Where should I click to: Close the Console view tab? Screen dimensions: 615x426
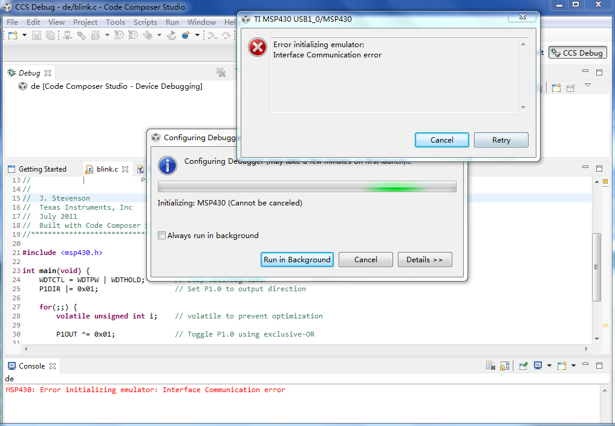(53, 366)
